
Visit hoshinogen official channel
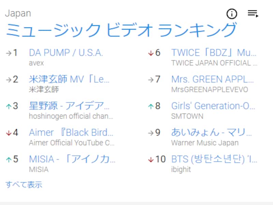pyautogui.click(x=71, y=116)
